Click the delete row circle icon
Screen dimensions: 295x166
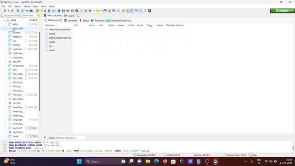pos(77,11)
